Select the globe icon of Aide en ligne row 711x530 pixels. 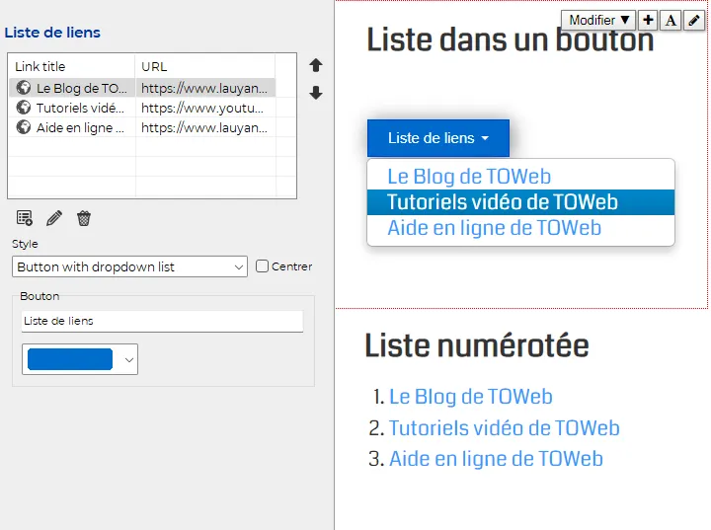[23, 127]
